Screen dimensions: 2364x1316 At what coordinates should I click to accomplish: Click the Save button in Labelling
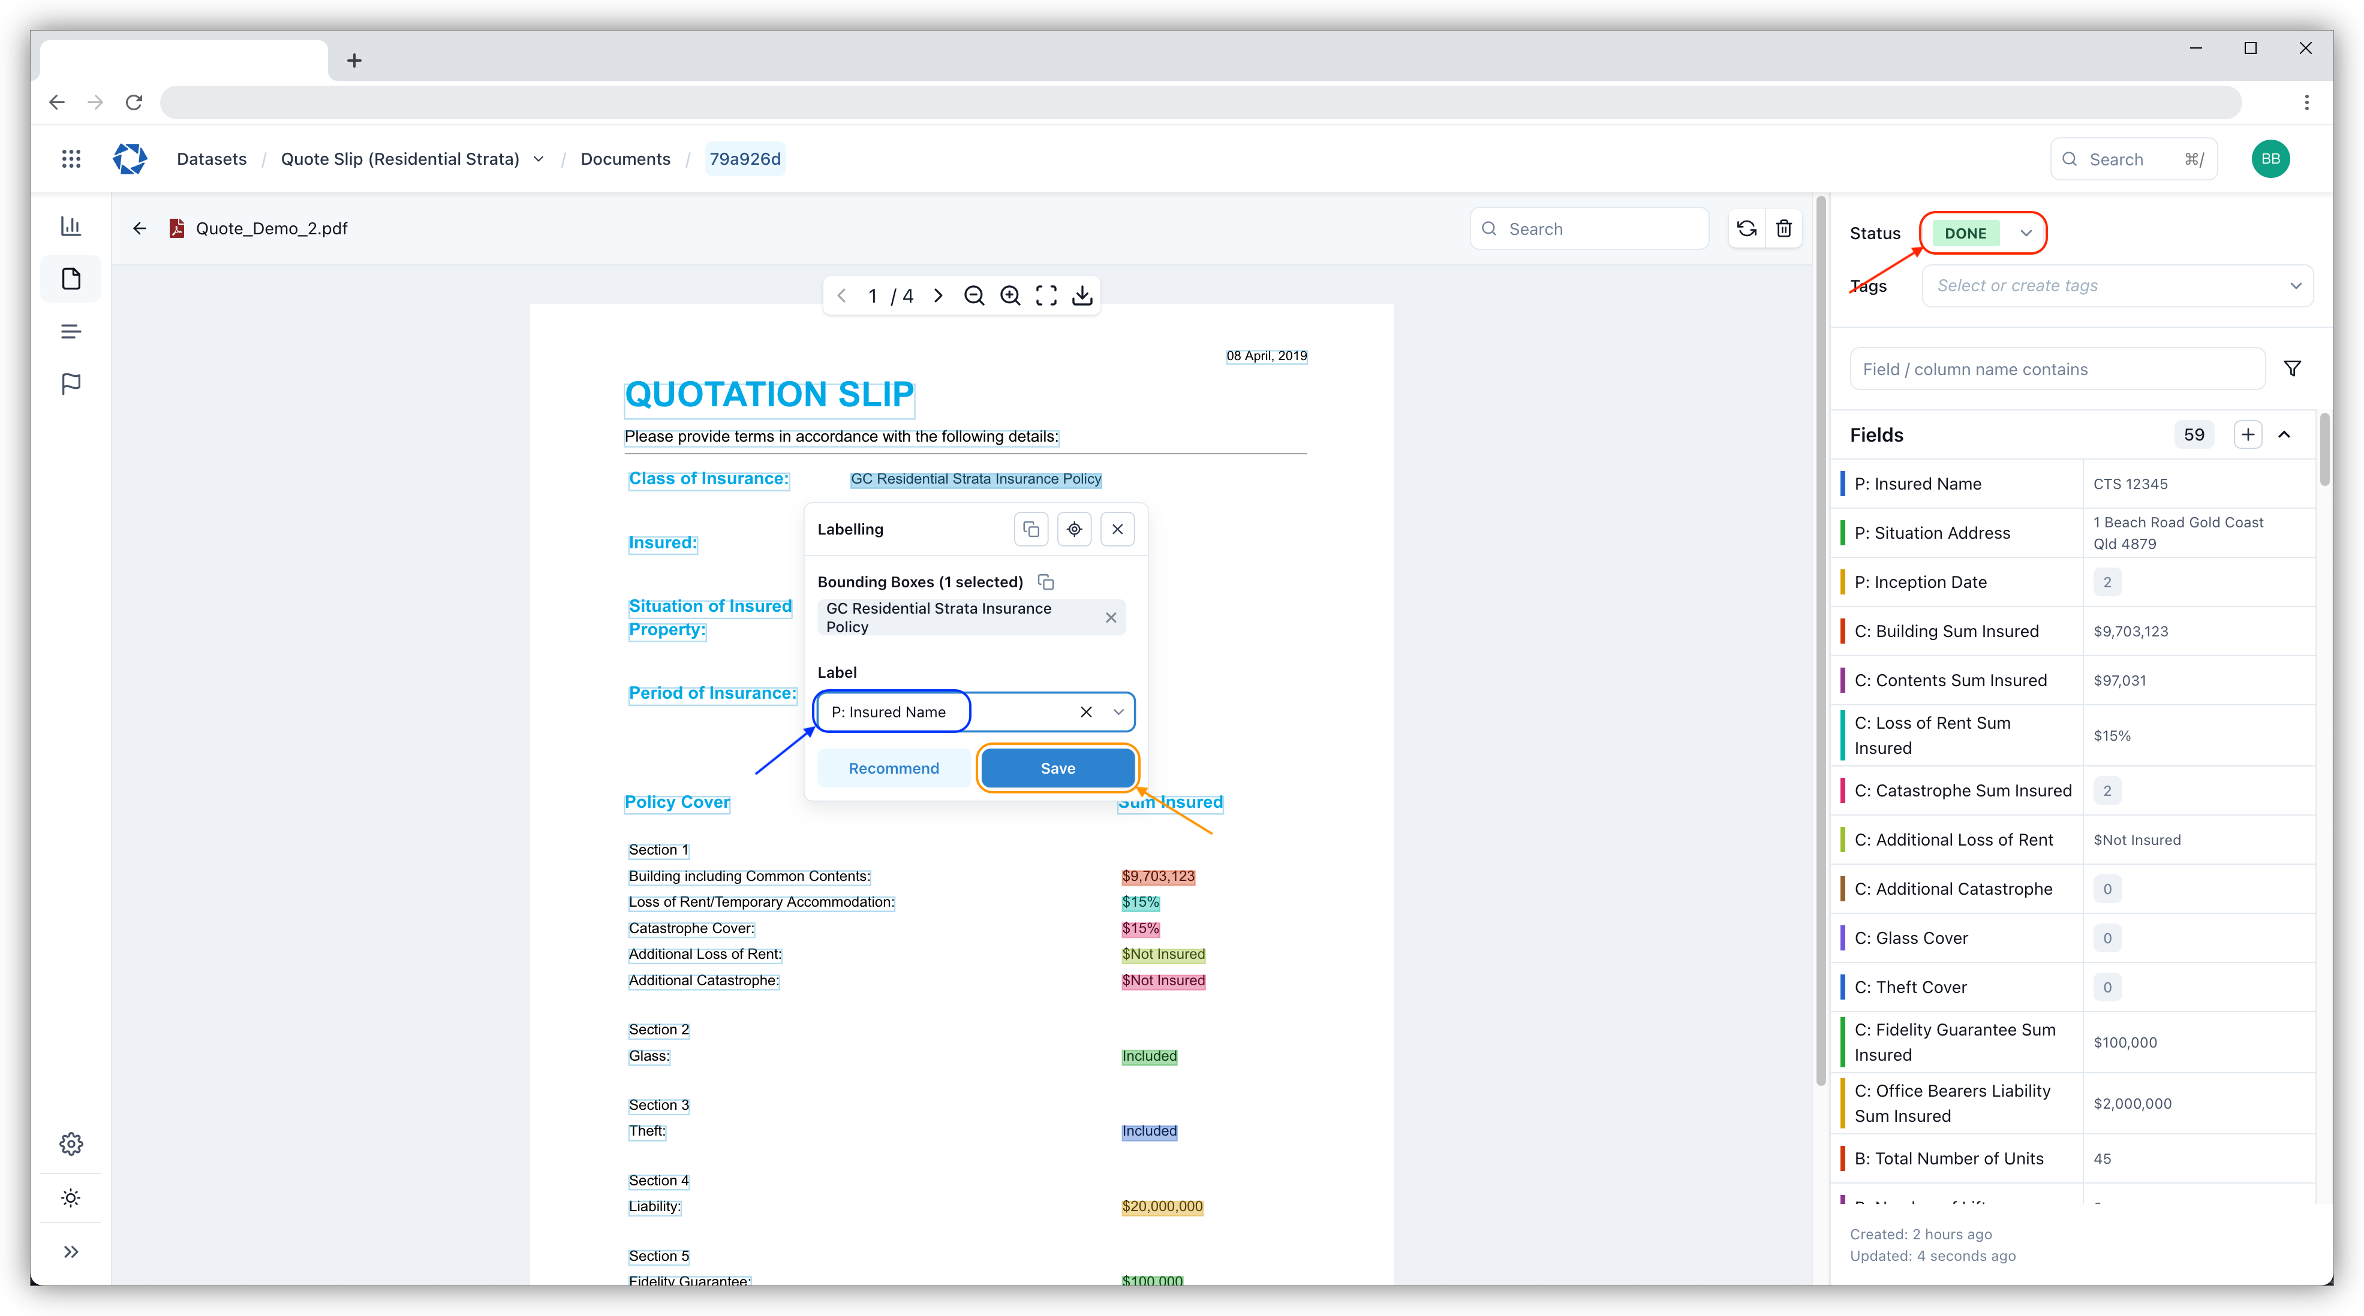[x=1057, y=768]
